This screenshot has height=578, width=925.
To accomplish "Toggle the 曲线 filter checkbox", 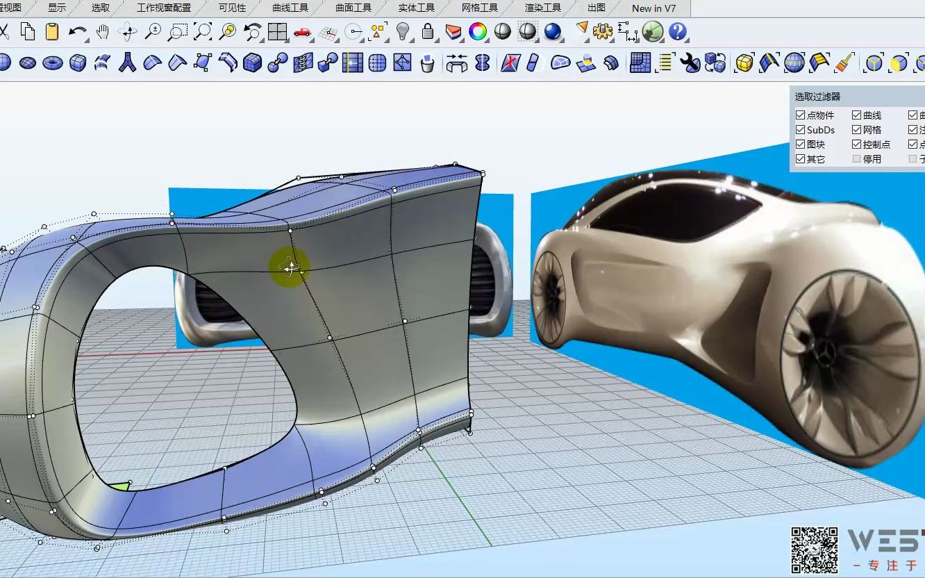I will (857, 115).
